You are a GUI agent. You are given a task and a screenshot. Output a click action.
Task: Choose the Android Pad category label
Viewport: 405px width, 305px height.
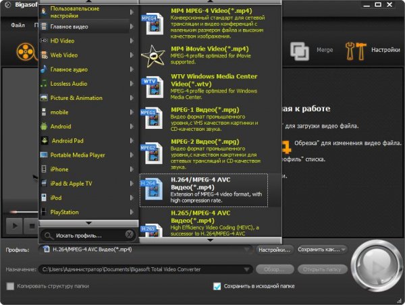[67, 141]
